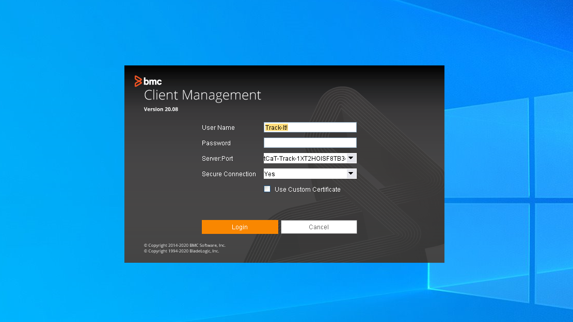Screen dimensions: 573x322
Task: Click the Cancel button
Action: (x=319, y=227)
